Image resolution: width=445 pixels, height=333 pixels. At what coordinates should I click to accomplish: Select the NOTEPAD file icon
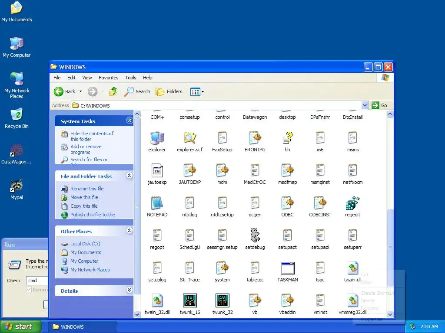(x=157, y=203)
